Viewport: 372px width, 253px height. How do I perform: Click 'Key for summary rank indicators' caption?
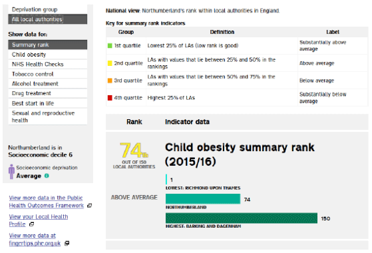(x=146, y=23)
